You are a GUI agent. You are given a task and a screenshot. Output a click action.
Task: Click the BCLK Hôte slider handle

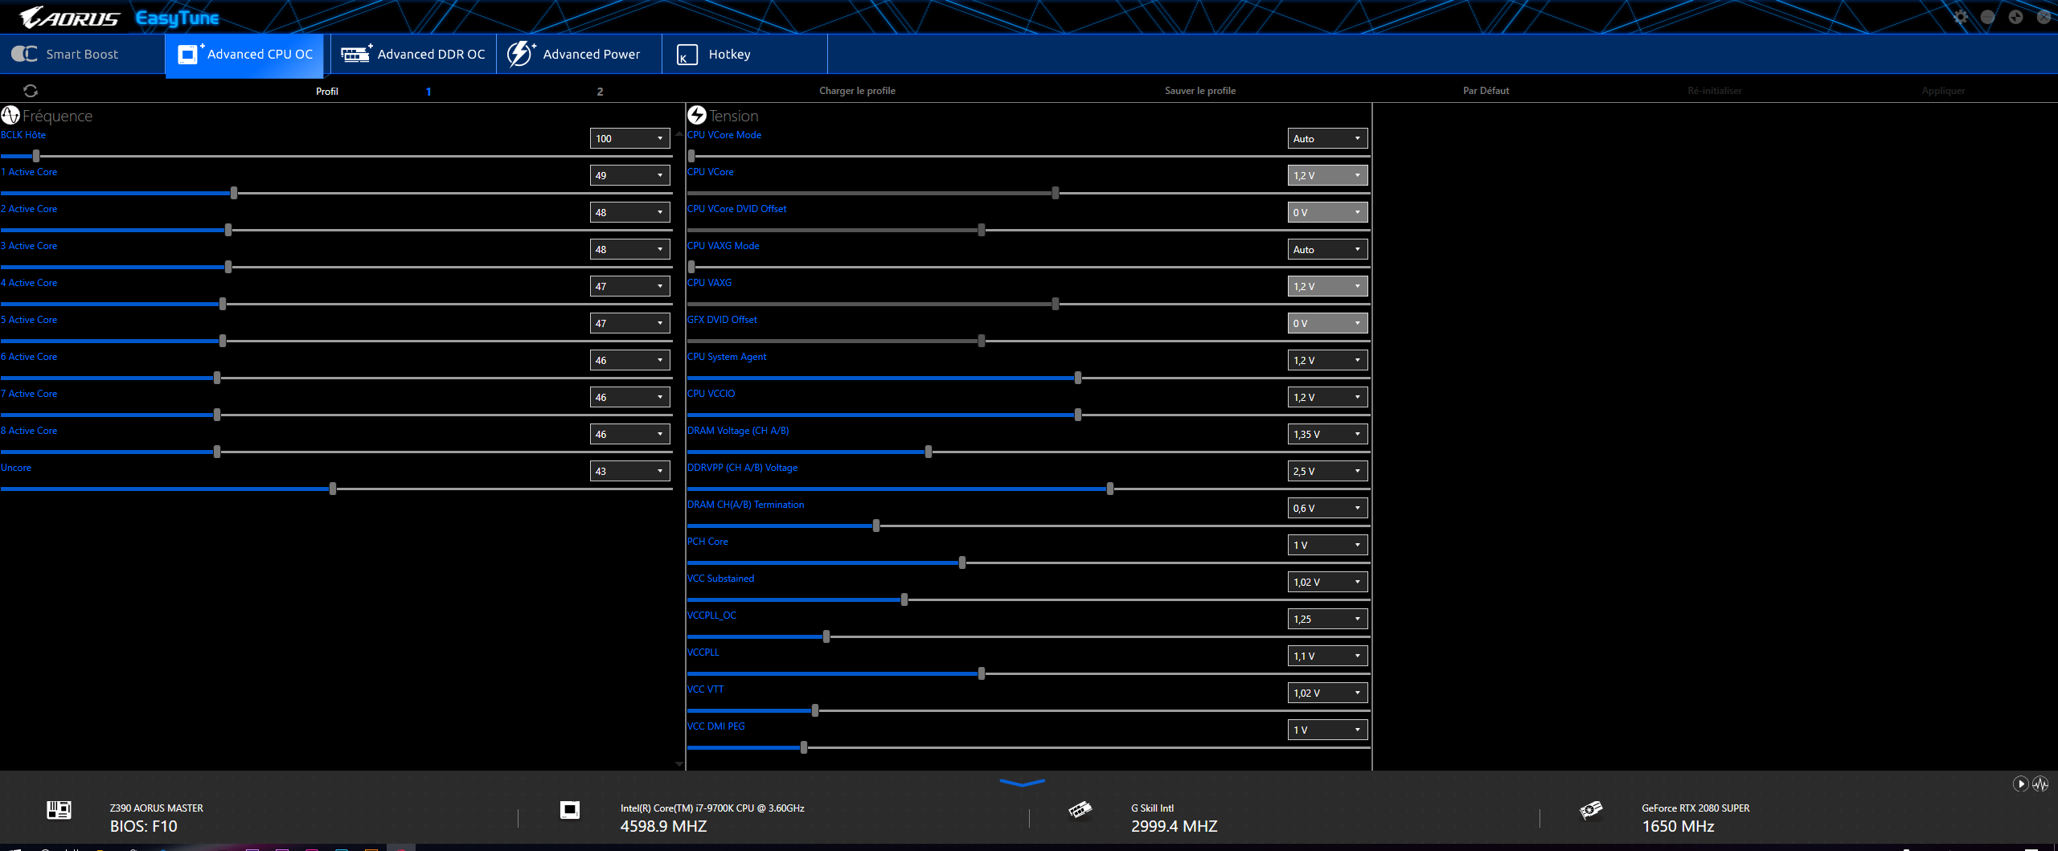[x=36, y=156]
